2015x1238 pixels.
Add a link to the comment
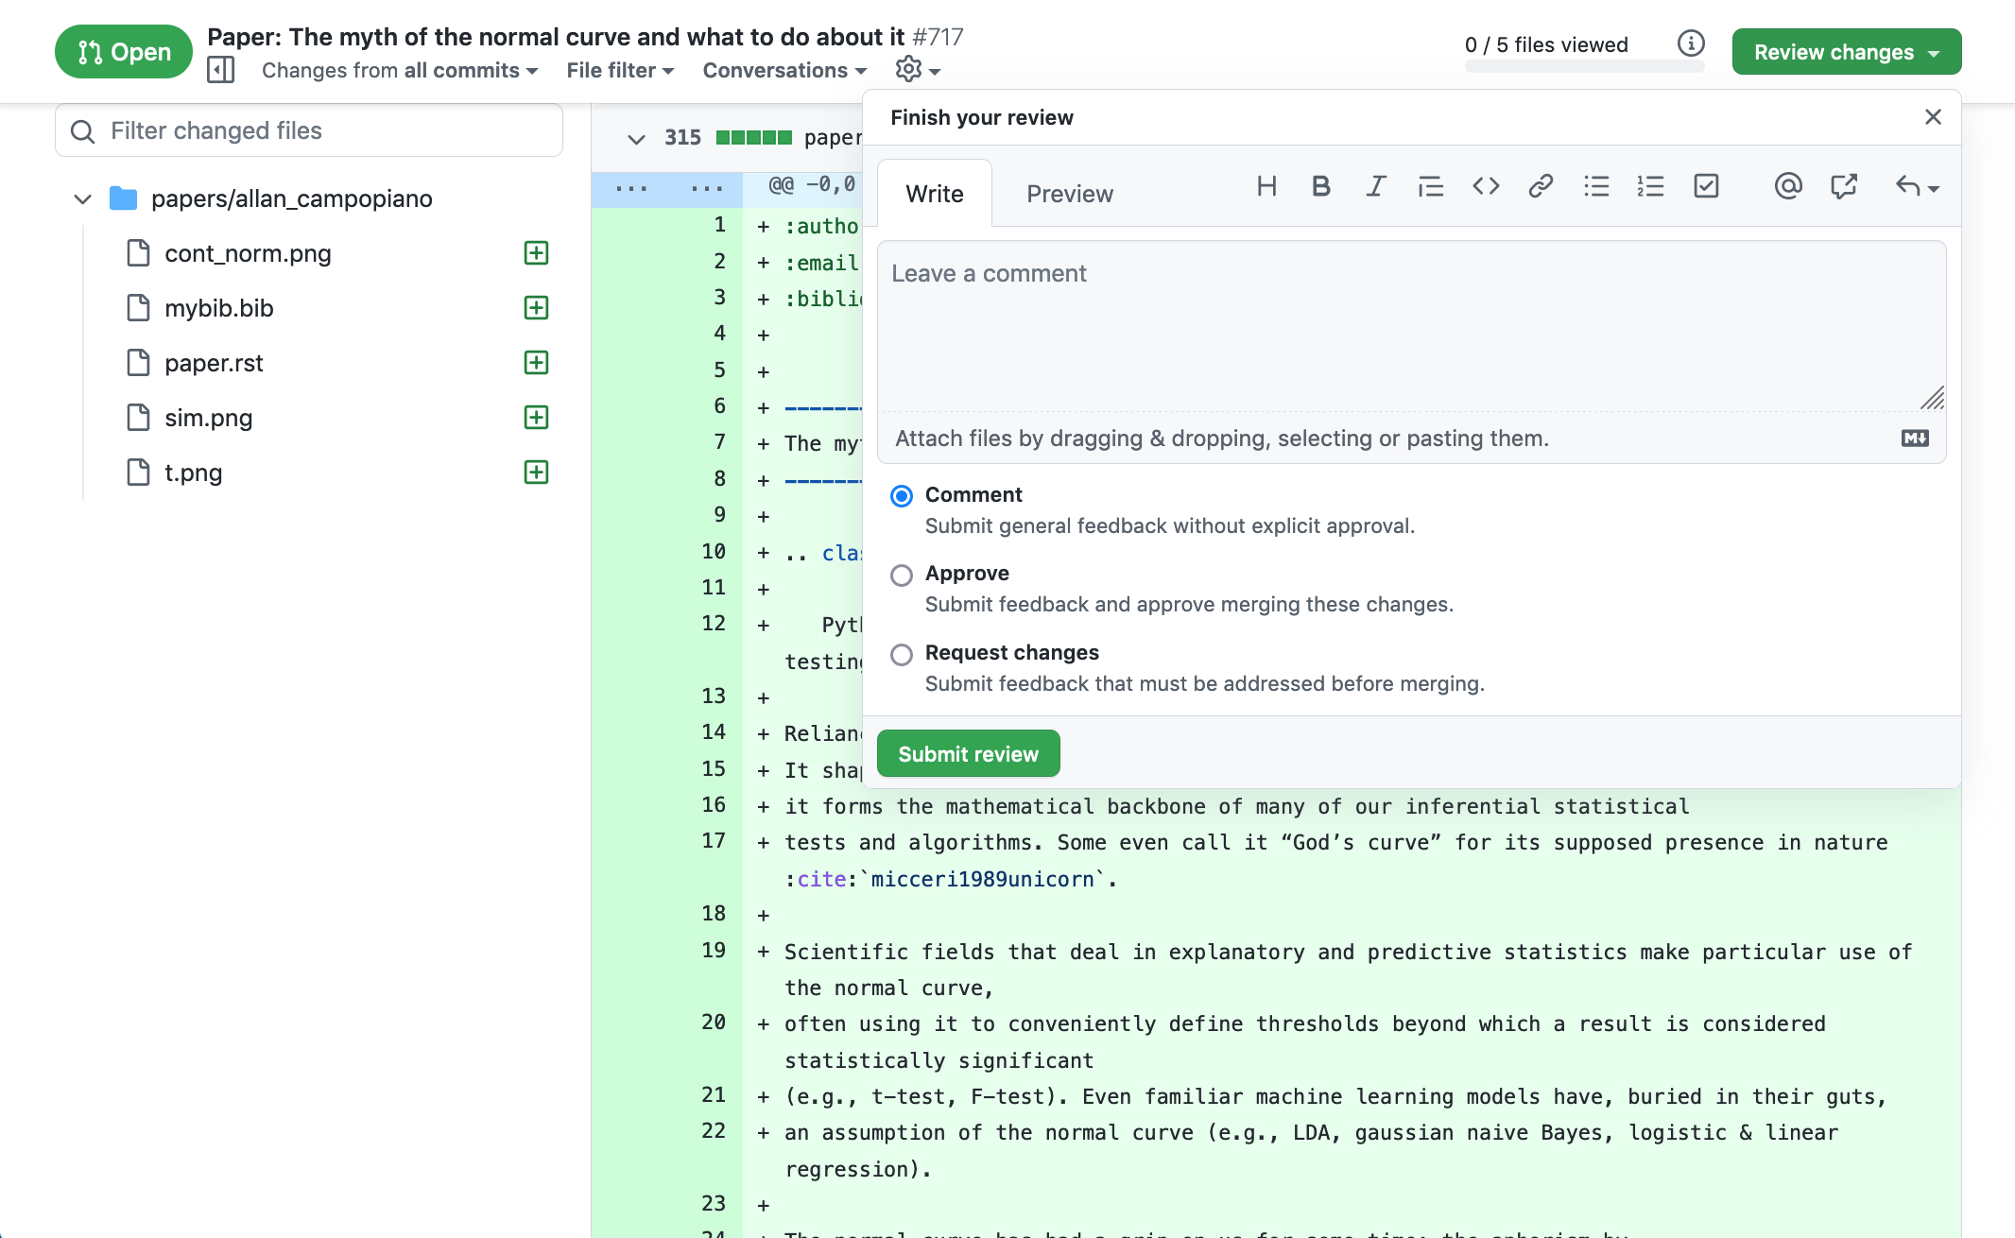coord(1541,186)
